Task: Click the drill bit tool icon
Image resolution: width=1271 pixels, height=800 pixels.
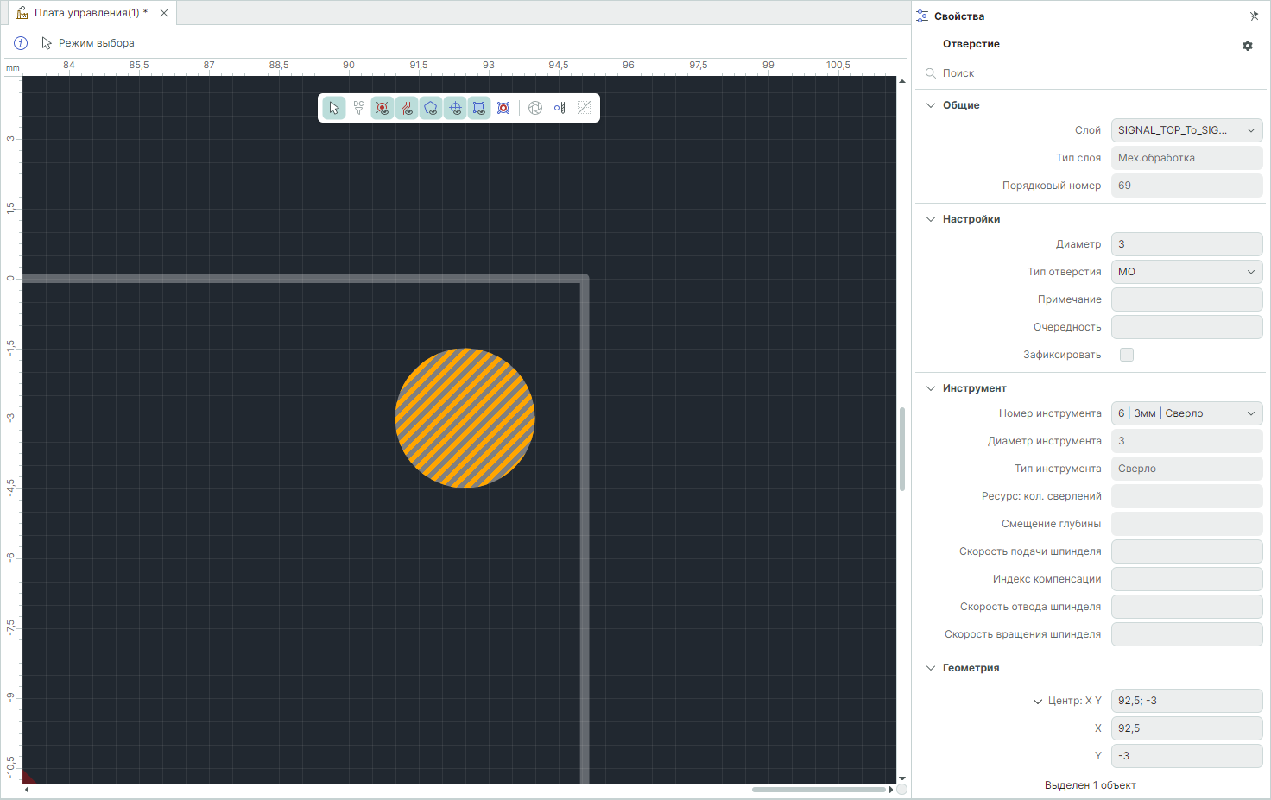Action: point(560,108)
